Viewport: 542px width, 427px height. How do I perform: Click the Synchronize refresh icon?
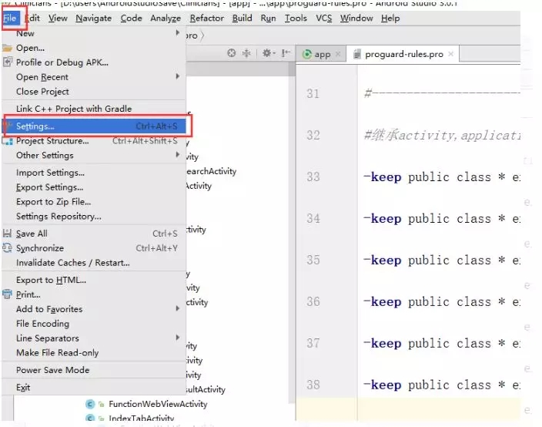8,248
